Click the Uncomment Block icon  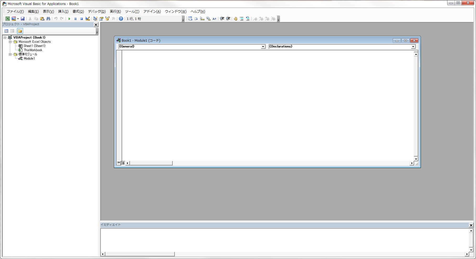[248, 19]
